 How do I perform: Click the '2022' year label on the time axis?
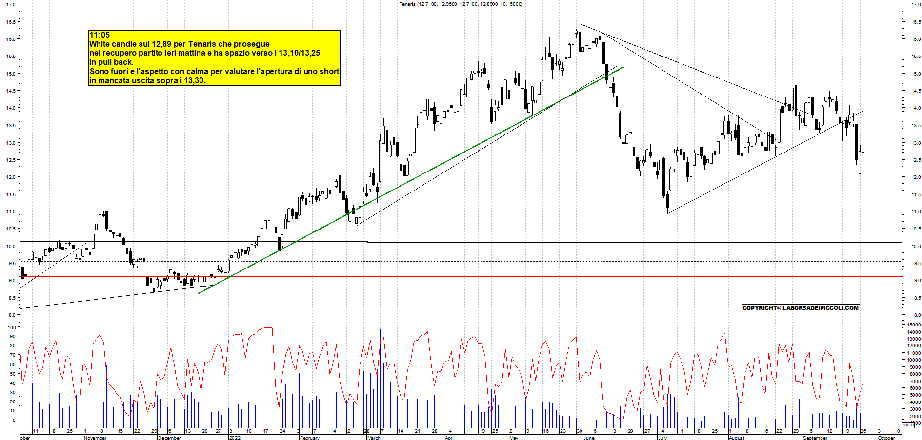point(235,438)
